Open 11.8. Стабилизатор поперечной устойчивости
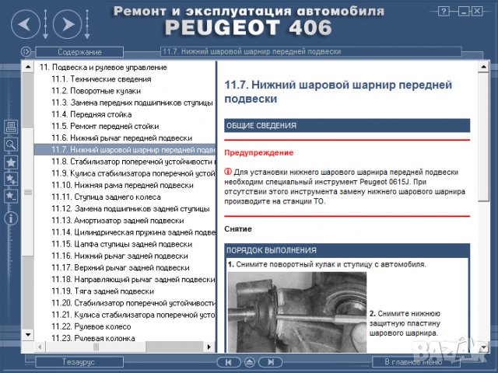Screen dimensions: 498x373 [133, 162]
